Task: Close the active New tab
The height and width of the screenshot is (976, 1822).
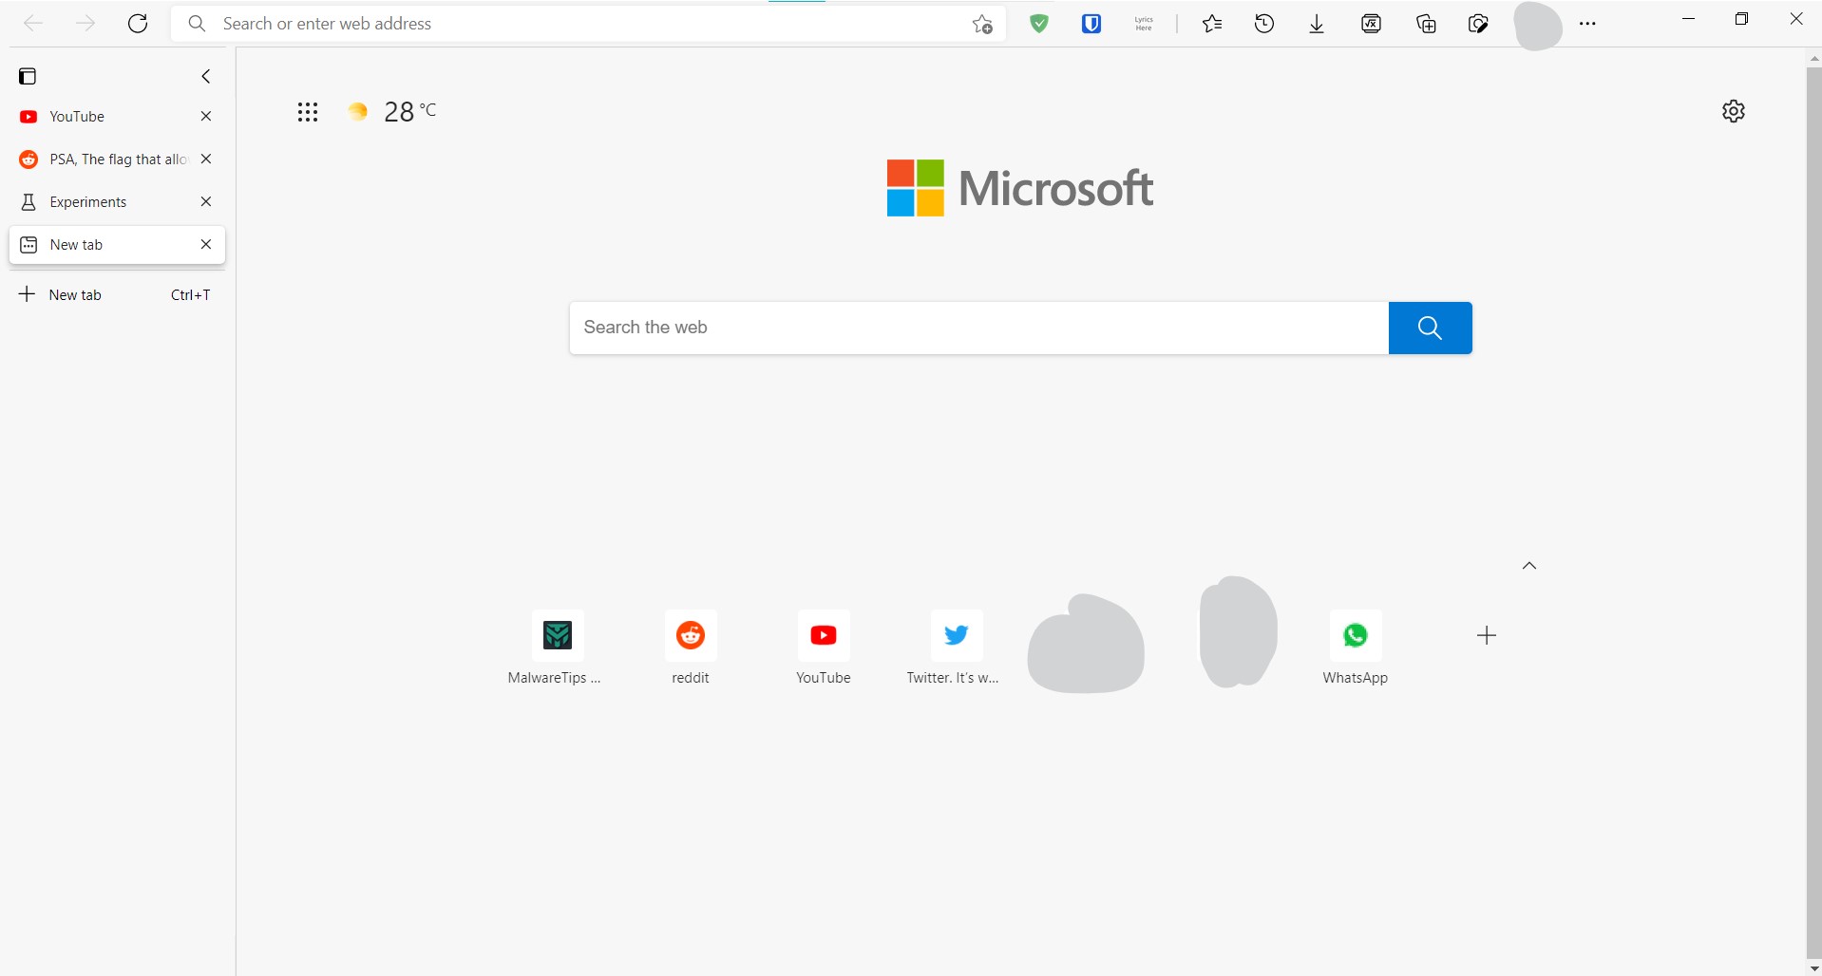Action: [206, 244]
